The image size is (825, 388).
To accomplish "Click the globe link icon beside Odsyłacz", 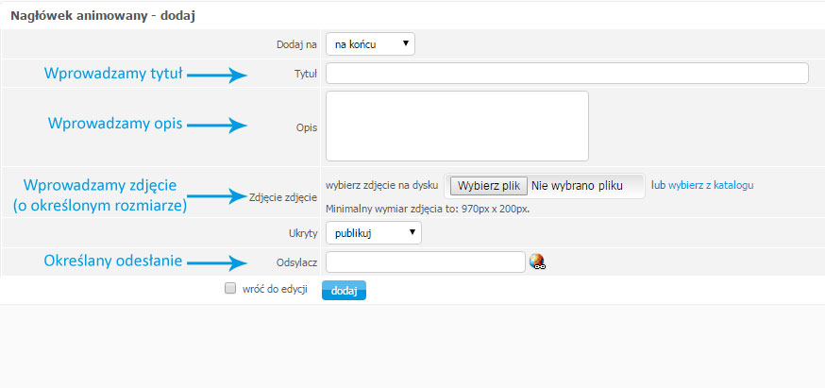I will [537, 261].
